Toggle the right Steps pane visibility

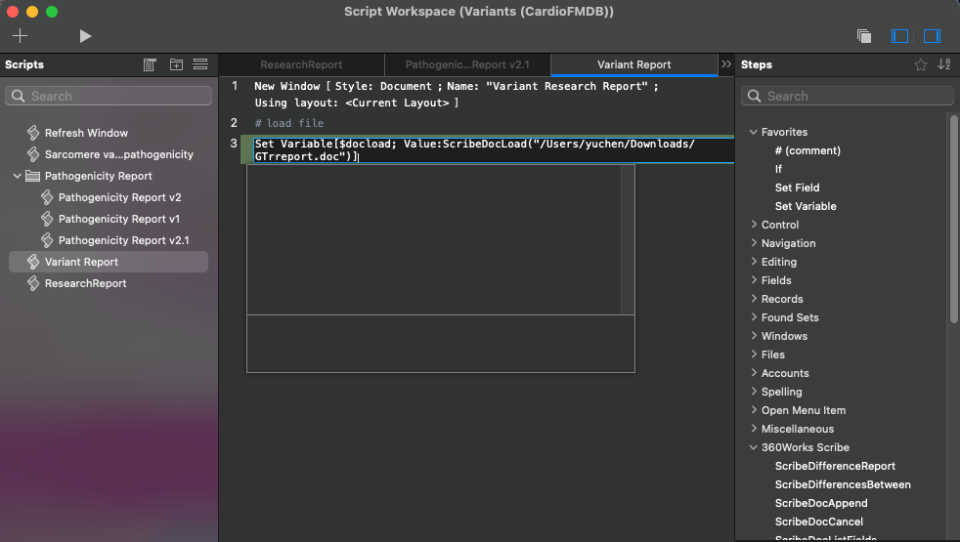(932, 36)
